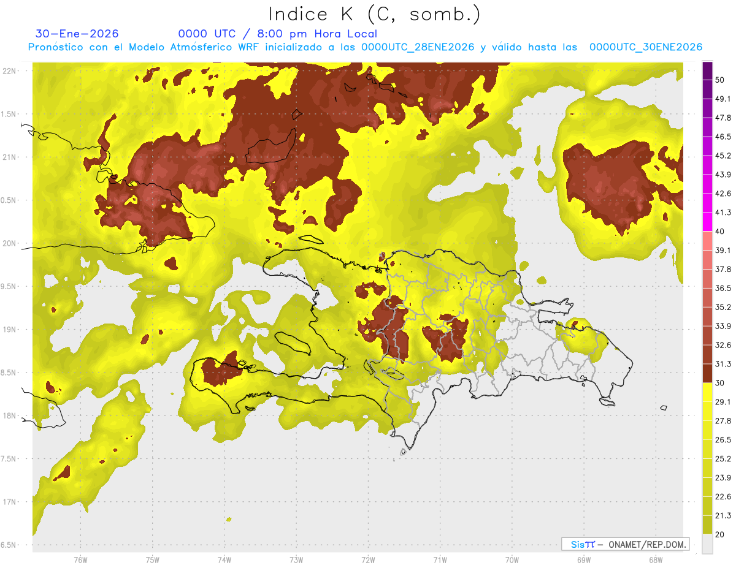
Task: Click the longitude label "68W"
Action: point(655,561)
